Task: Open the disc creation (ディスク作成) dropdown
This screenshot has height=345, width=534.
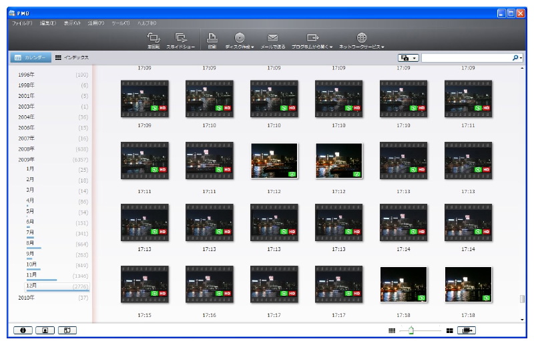Action: (x=240, y=40)
